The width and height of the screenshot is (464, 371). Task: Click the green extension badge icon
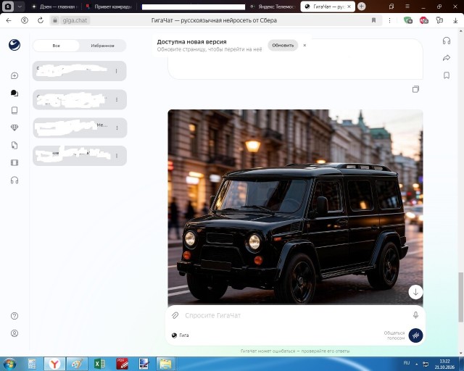[x=408, y=20]
